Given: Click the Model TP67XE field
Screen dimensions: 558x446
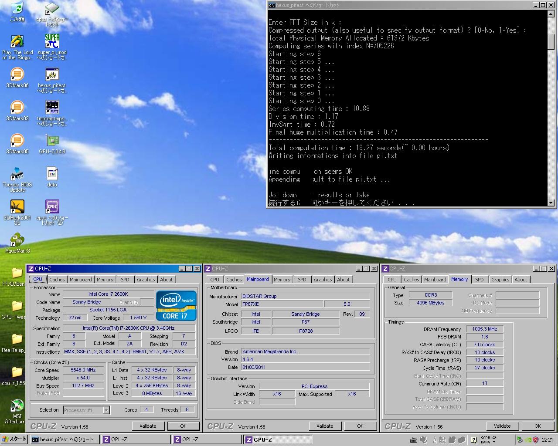Looking at the screenshot, I should 282,304.
